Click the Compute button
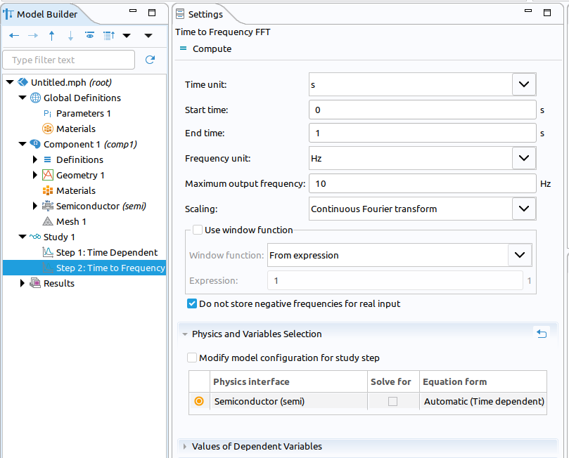 pyautogui.click(x=206, y=48)
